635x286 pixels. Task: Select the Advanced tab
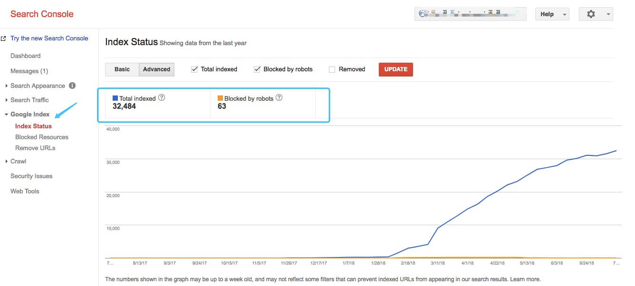[157, 69]
